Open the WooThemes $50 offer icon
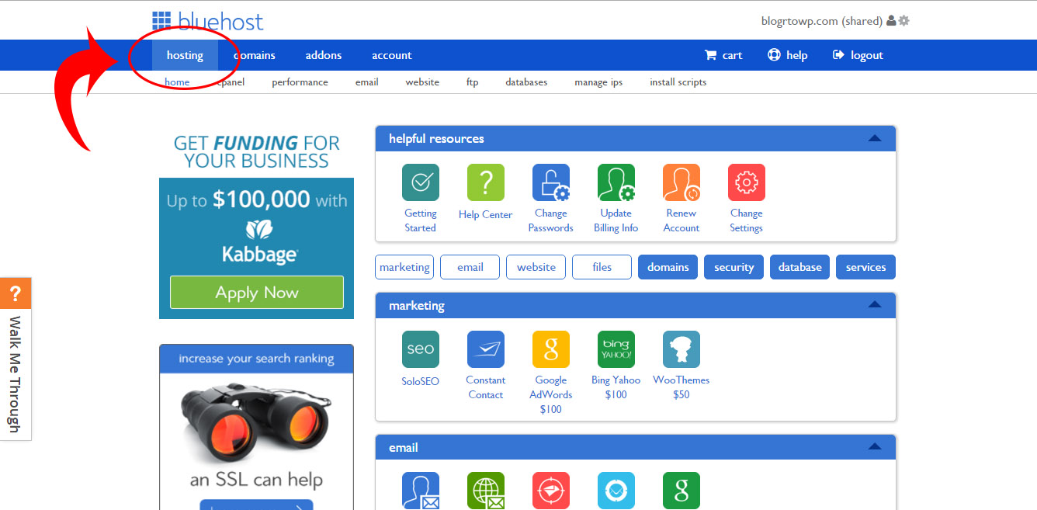Image resolution: width=1037 pixels, height=510 pixels. 681,349
